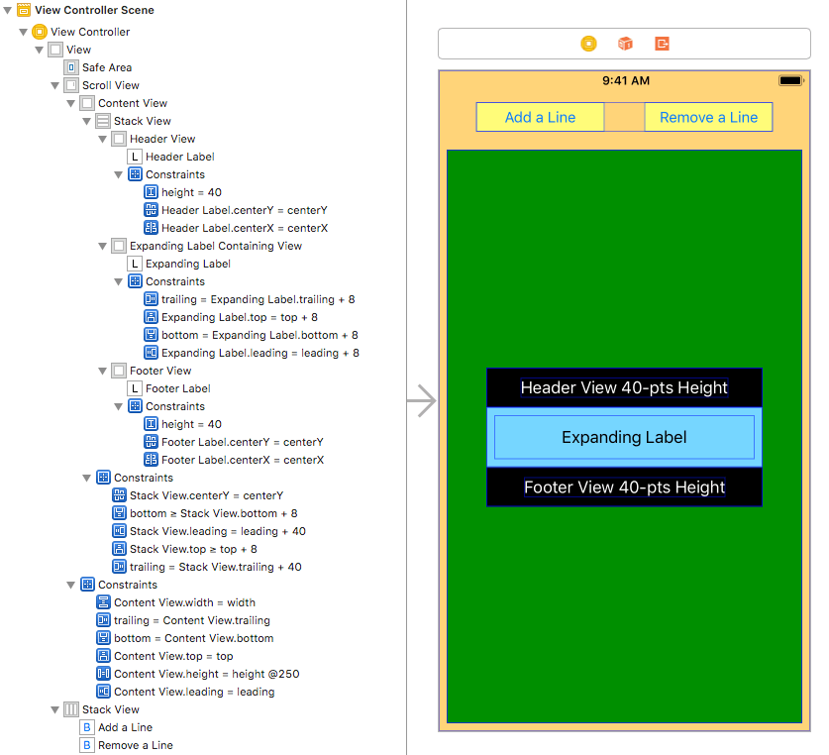Screen dimensions: 829x755
Task: Click the First Responder cube icon in scene dock
Action: coord(624,44)
